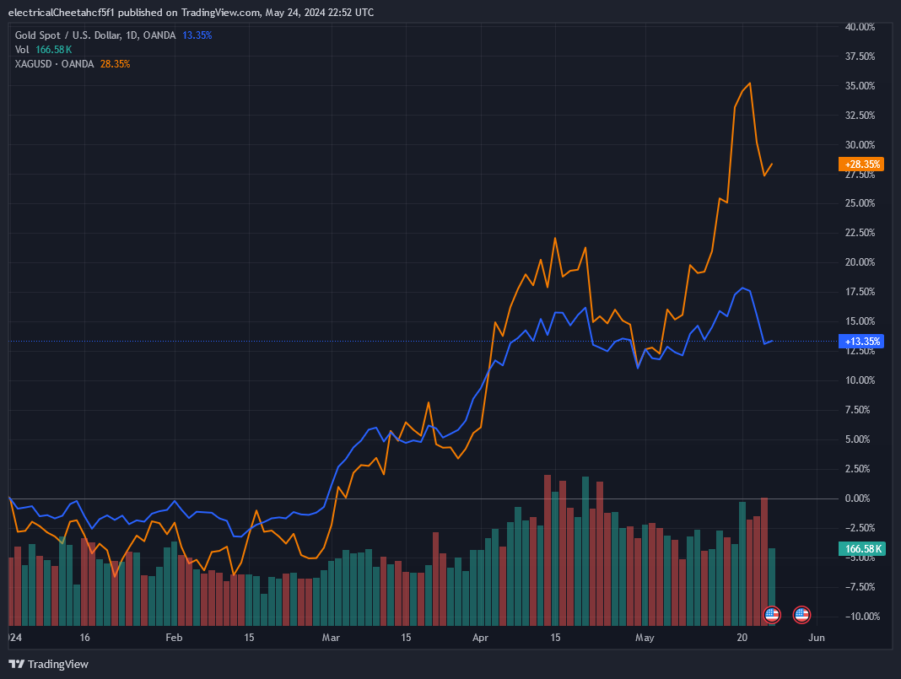Click the second US flag event icon near Jun

click(801, 614)
